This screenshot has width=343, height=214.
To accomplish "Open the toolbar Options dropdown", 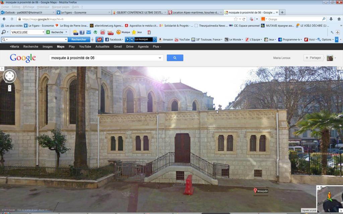I will coord(333,39).
